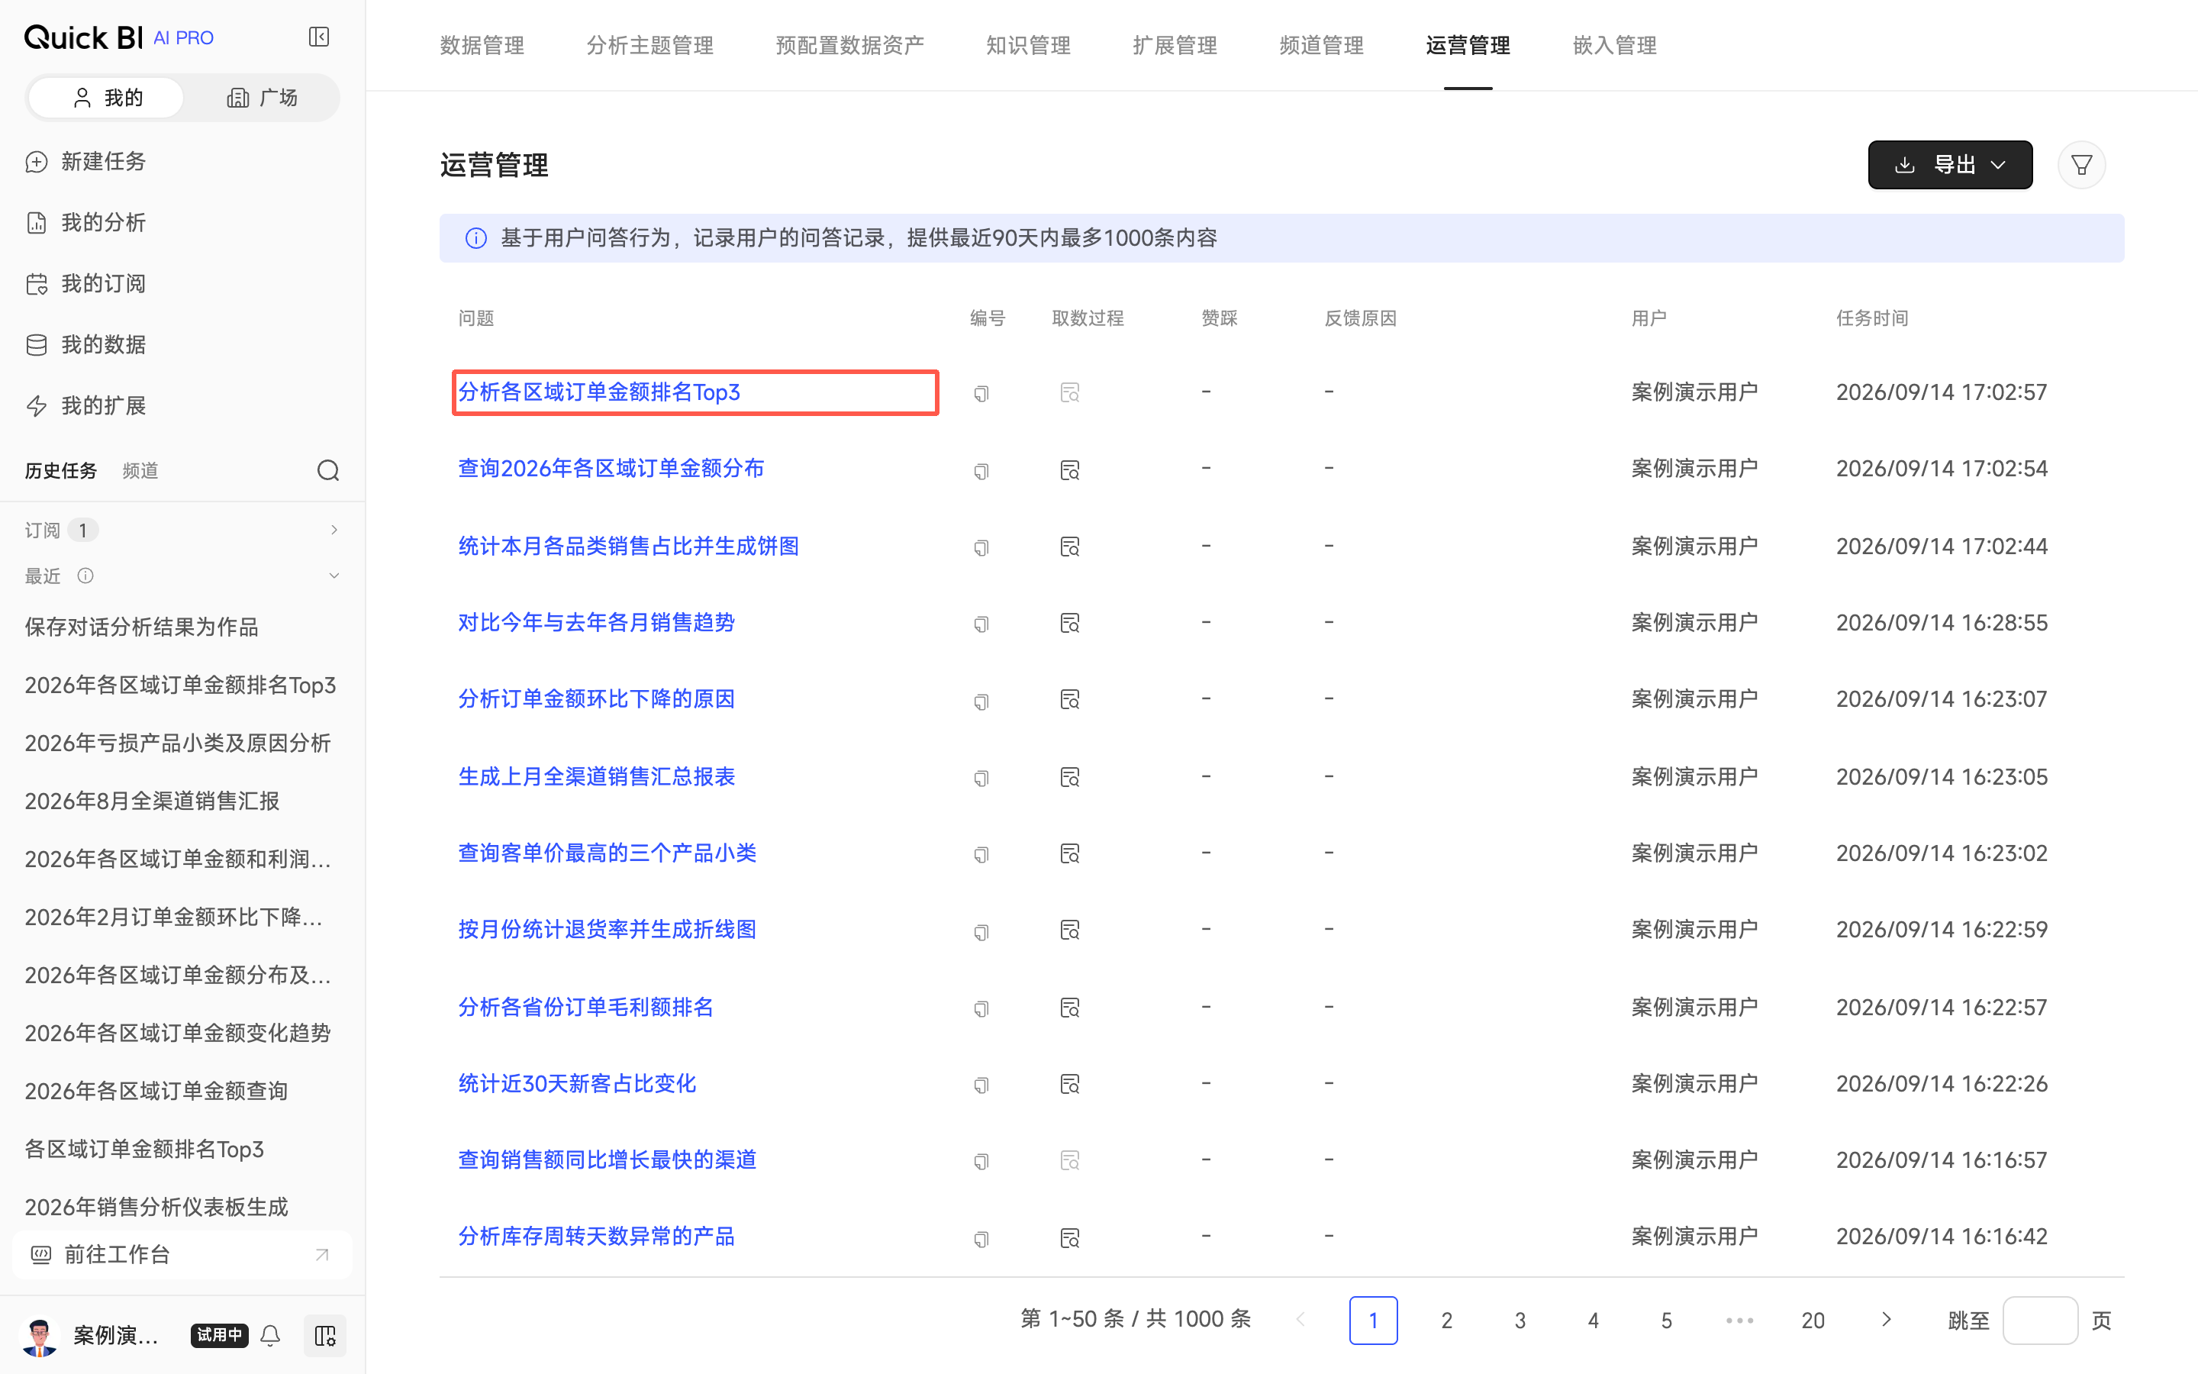Switch to 广场 view toggle
Image resolution: width=2198 pixels, height=1374 pixels.
[x=262, y=98]
